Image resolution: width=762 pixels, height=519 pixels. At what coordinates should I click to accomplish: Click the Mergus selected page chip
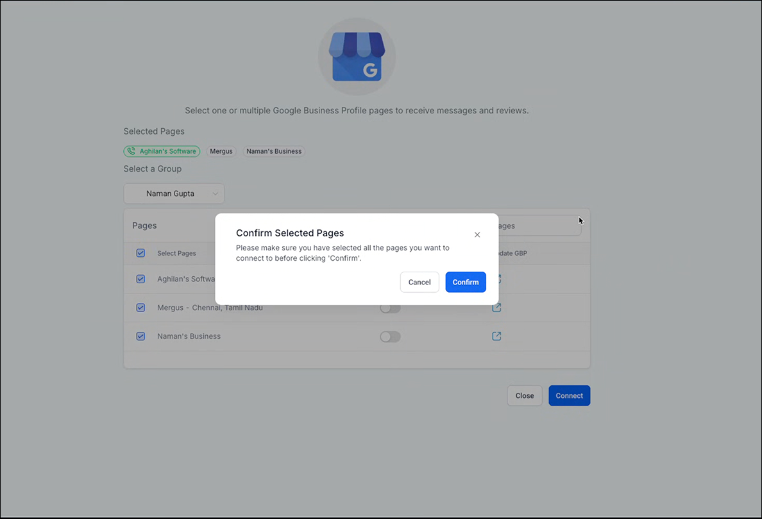(221, 151)
